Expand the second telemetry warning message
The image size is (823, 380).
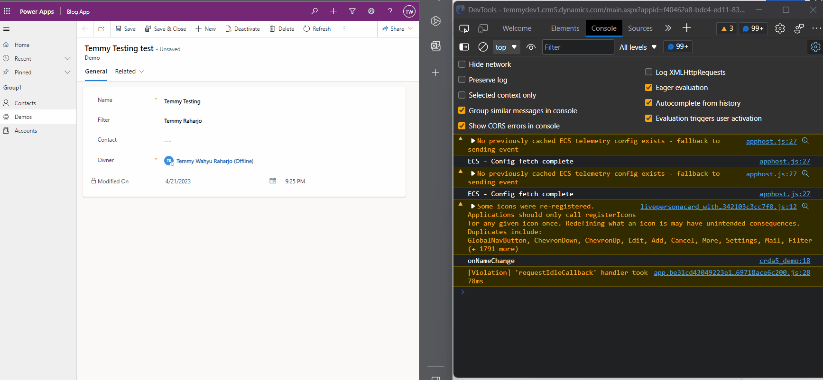coord(473,173)
